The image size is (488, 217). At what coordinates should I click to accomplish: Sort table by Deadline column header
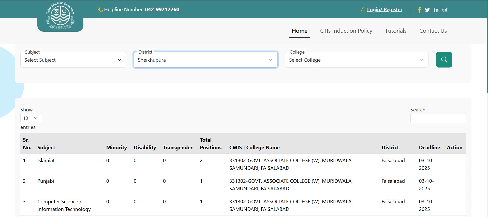[x=429, y=147]
